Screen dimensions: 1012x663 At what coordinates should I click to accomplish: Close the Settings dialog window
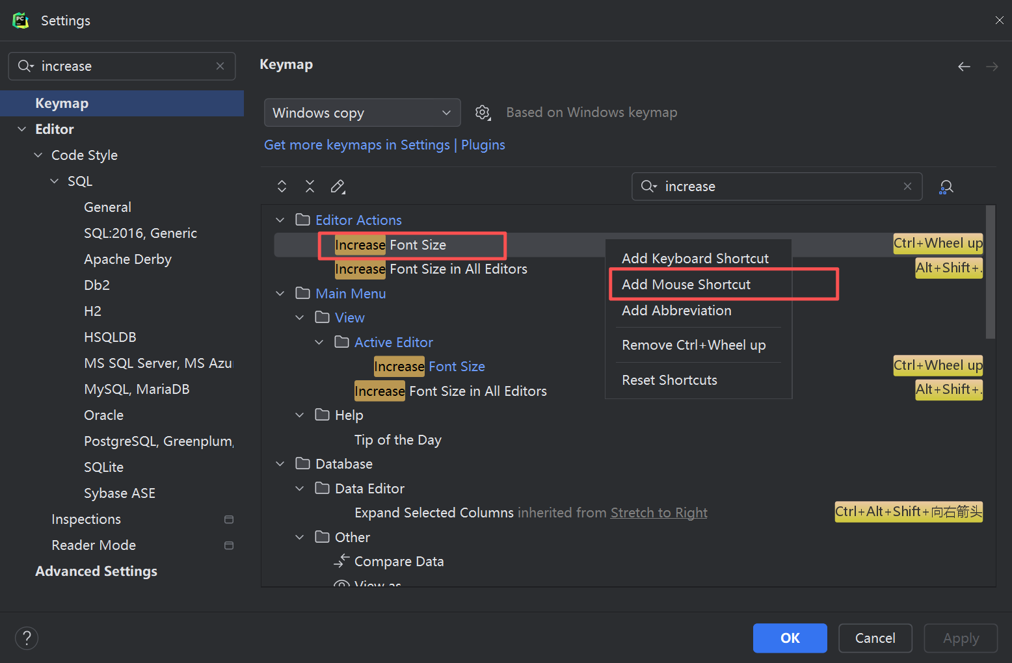click(999, 21)
